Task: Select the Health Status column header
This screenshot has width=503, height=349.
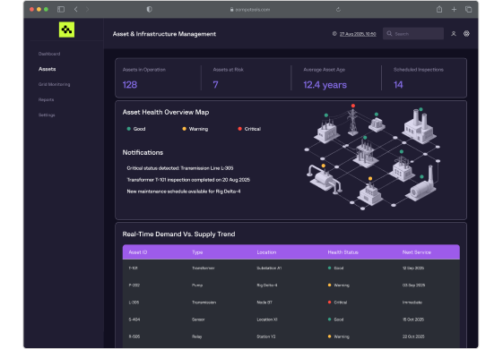Action: [343, 252]
